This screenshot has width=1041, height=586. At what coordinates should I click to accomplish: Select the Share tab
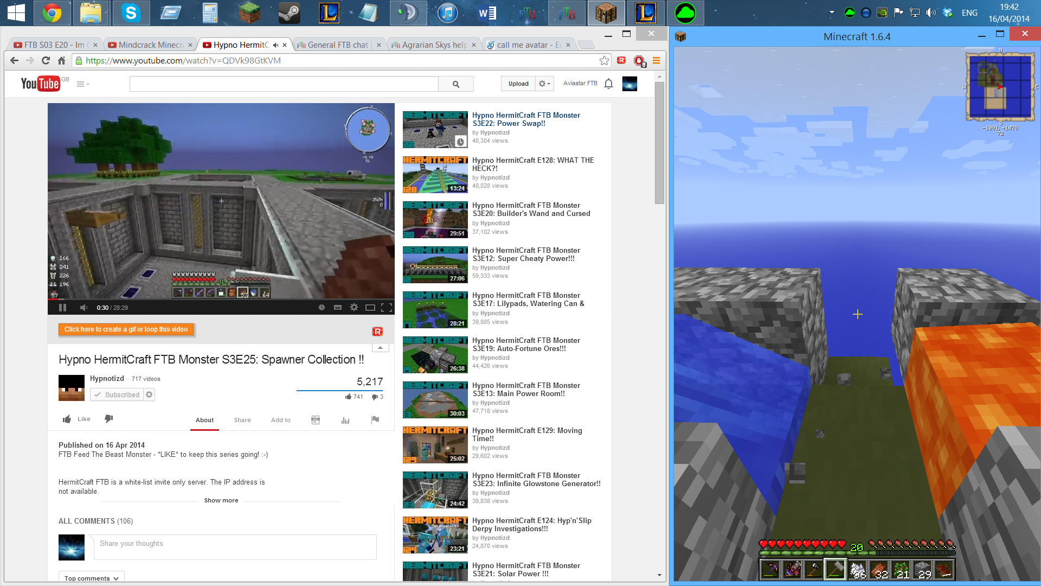click(x=242, y=420)
